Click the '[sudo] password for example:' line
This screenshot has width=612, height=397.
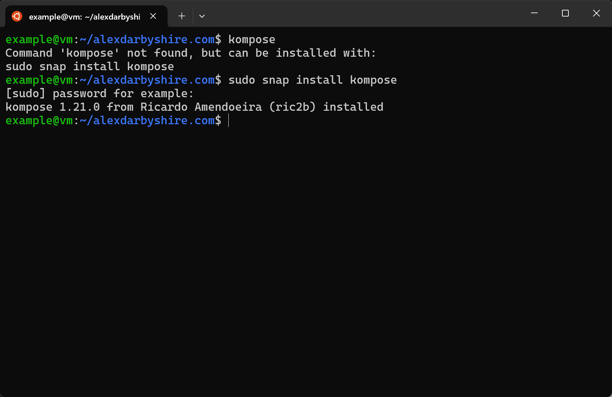pyautogui.click(x=100, y=94)
